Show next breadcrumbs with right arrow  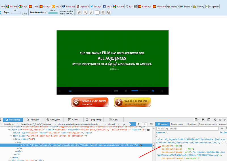point(138,124)
